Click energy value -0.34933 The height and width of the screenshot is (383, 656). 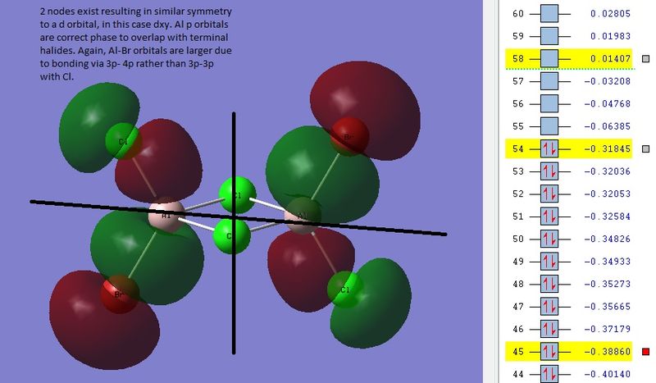(608, 262)
